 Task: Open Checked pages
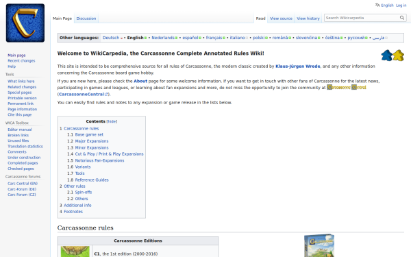pyautogui.click(x=21, y=169)
